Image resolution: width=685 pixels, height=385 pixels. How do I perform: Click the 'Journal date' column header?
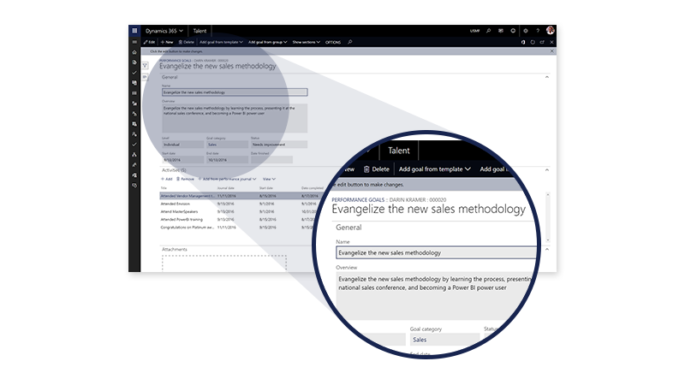point(225,188)
